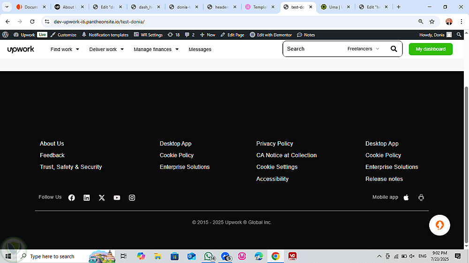Open WR Settings in admin bar

[148, 35]
